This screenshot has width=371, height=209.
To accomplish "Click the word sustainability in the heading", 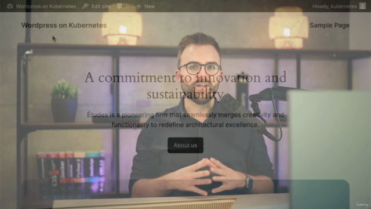I will [x=185, y=94].
